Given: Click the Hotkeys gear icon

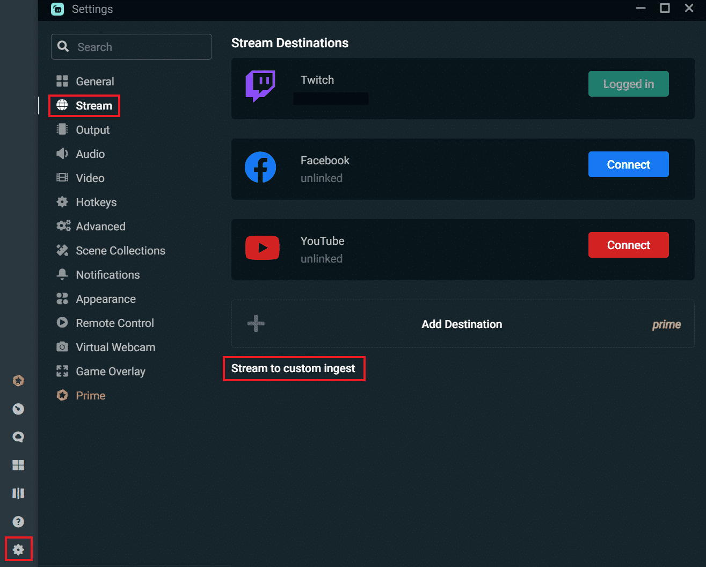Looking at the screenshot, I should [62, 202].
